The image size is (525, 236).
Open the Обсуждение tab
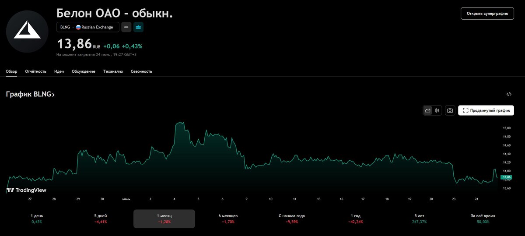[84, 71]
